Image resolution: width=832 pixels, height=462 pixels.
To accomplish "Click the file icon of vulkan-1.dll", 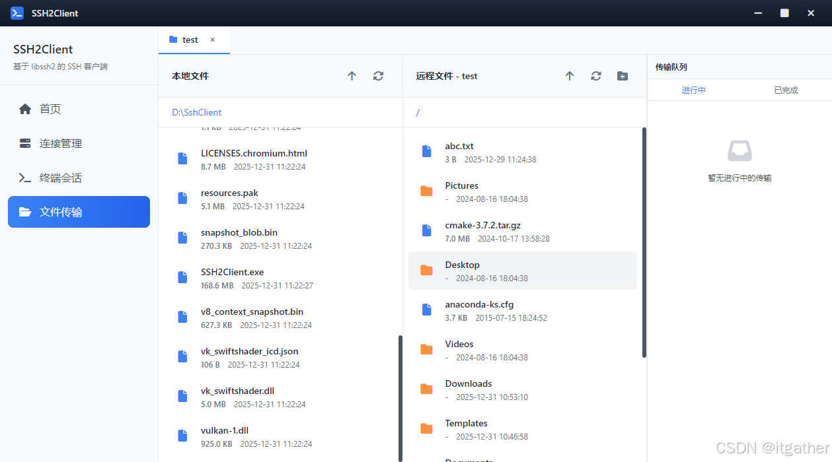I will 182,436.
